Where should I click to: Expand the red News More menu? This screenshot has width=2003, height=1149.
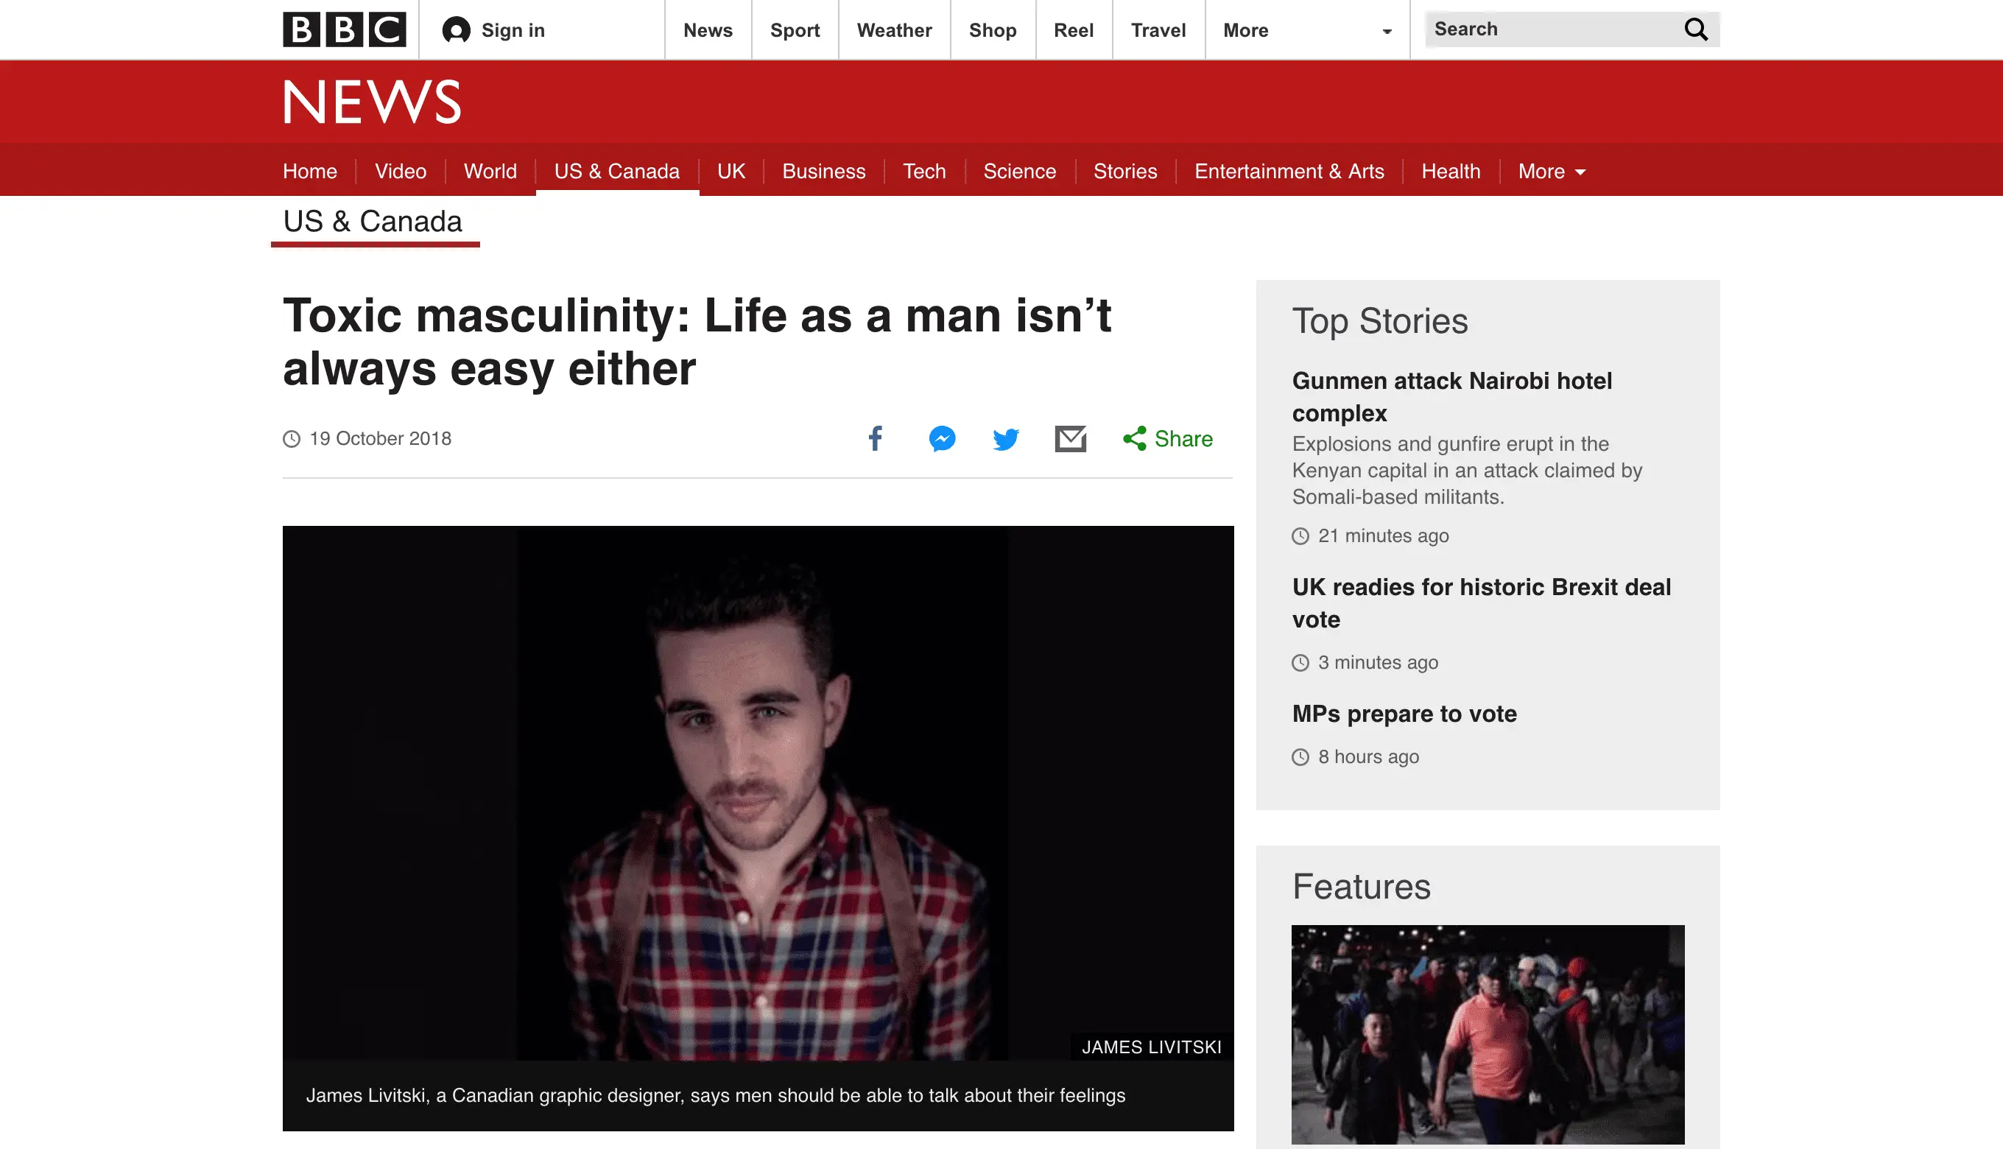click(x=1551, y=171)
